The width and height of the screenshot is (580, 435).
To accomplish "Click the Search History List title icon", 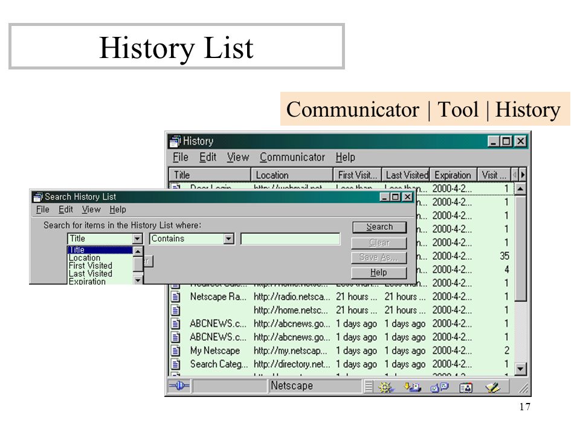I will click(x=38, y=197).
